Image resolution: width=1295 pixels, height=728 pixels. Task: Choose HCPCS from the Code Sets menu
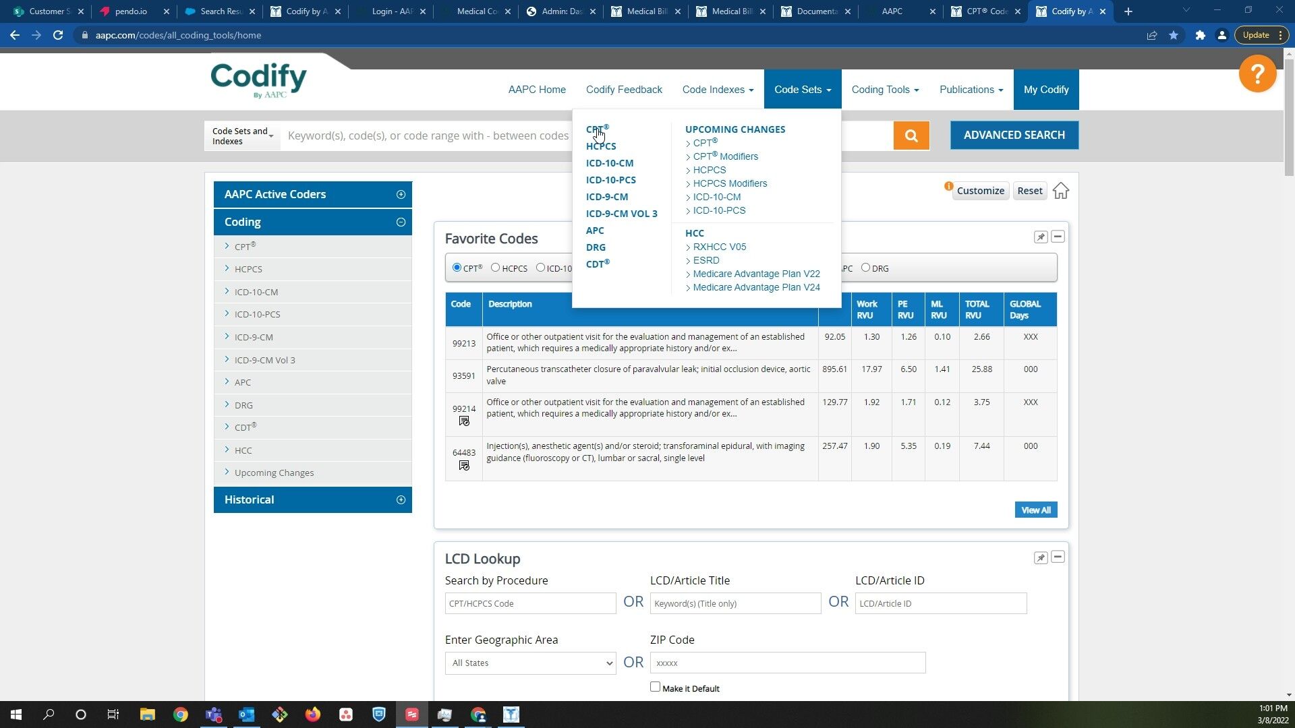pyautogui.click(x=601, y=146)
